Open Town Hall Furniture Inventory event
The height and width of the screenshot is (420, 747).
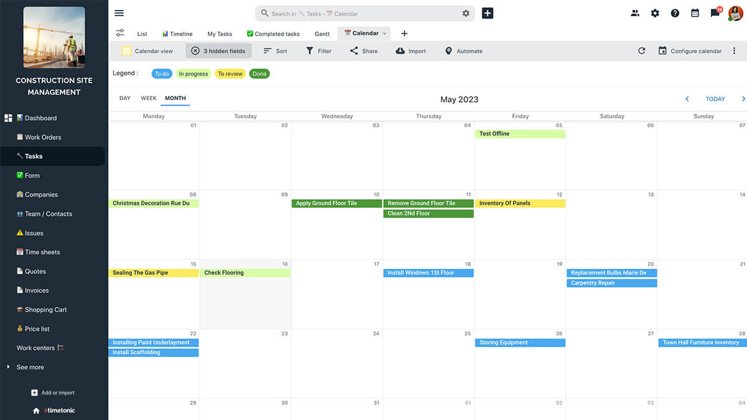(x=703, y=343)
